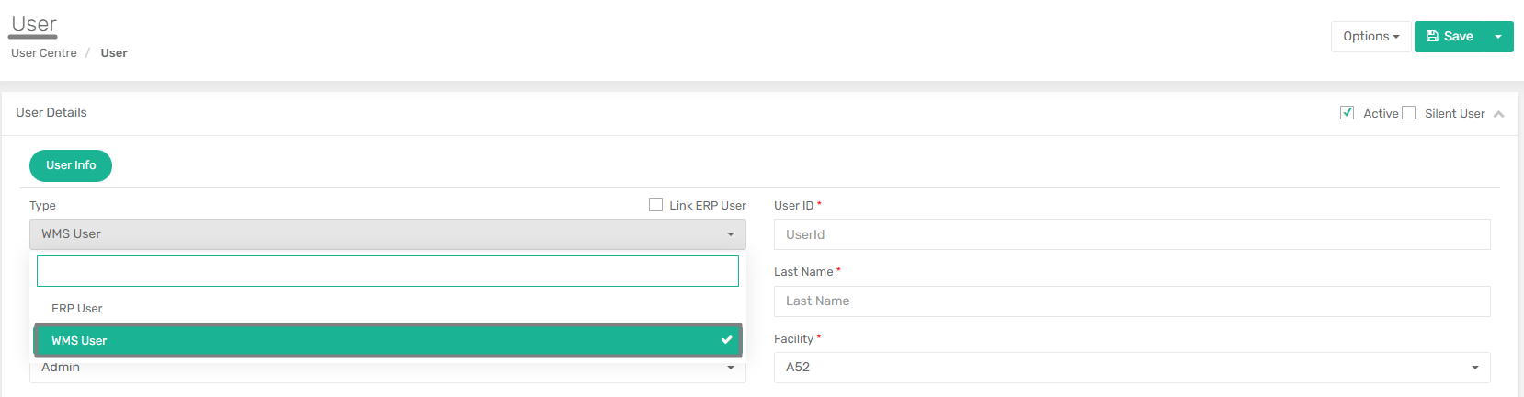Open the Admin dropdown arrow
The width and height of the screenshot is (1524, 397).
pos(731,368)
